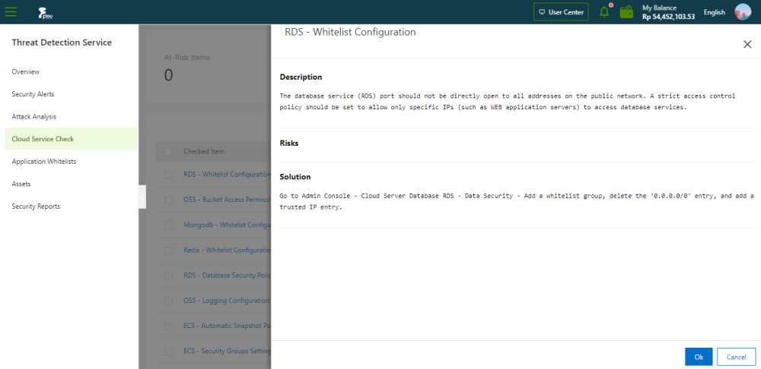Image resolution: width=761 pixels, height=369 pixels.
Task: Change language from English
Action: pos(715,13)
